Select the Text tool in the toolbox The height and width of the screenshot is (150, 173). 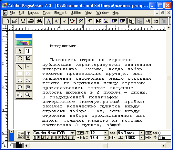28,51
